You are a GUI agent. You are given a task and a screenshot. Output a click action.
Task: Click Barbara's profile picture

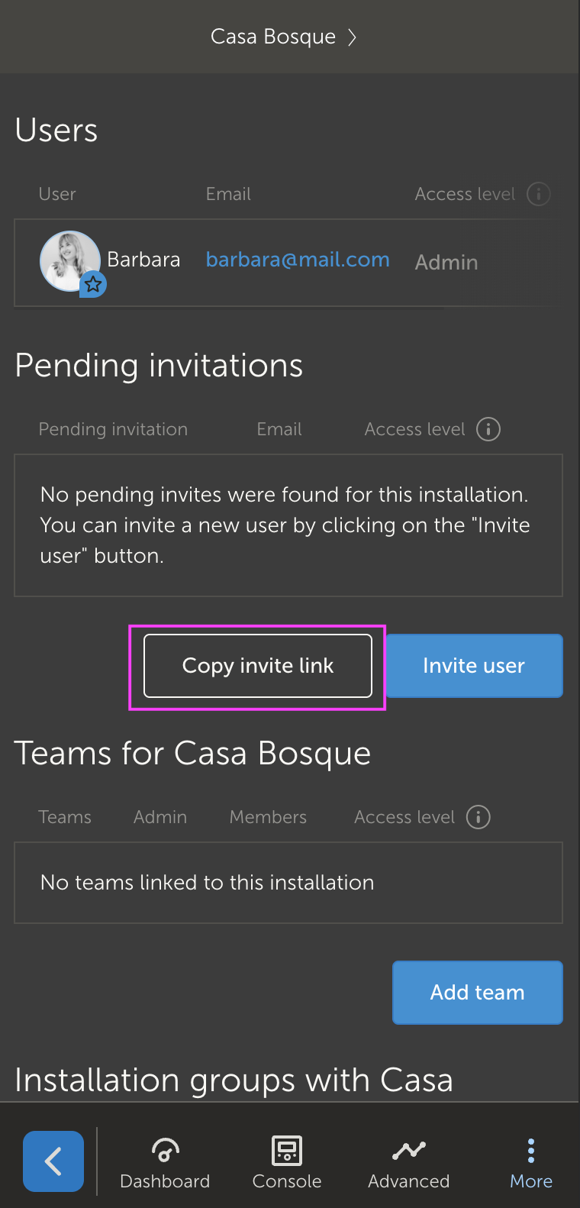pyautogui.click(x=69, y=260)
